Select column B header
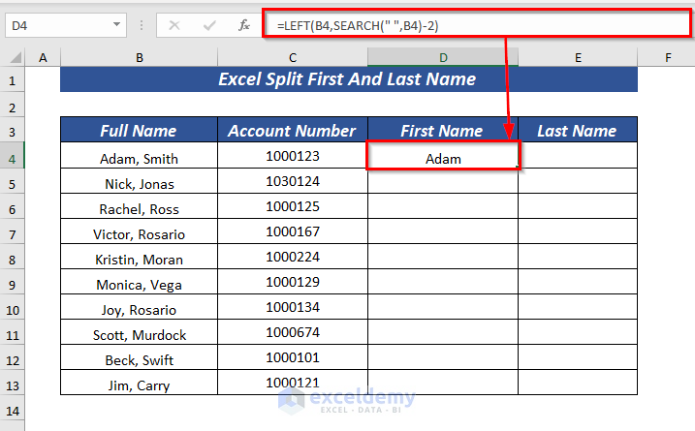The image size is (695, 431). pyautogui.click(x=140, y=58)
